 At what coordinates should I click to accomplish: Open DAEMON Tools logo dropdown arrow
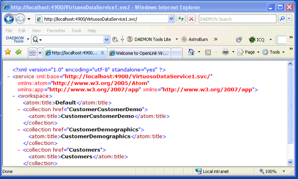point(28,39)
